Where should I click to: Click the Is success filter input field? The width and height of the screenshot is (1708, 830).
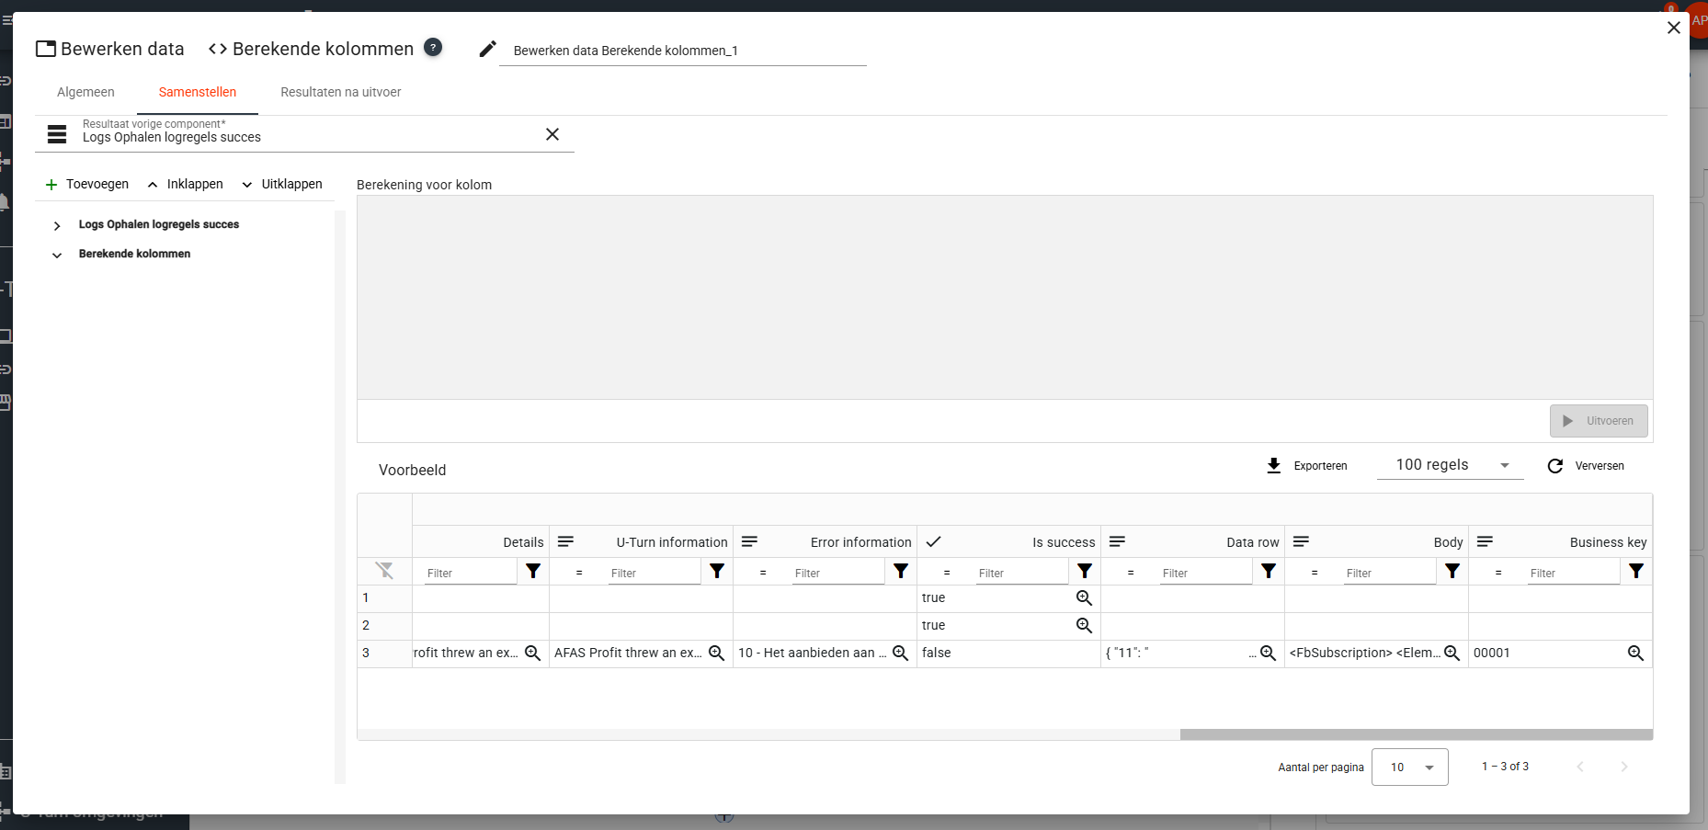(1020, 573)
